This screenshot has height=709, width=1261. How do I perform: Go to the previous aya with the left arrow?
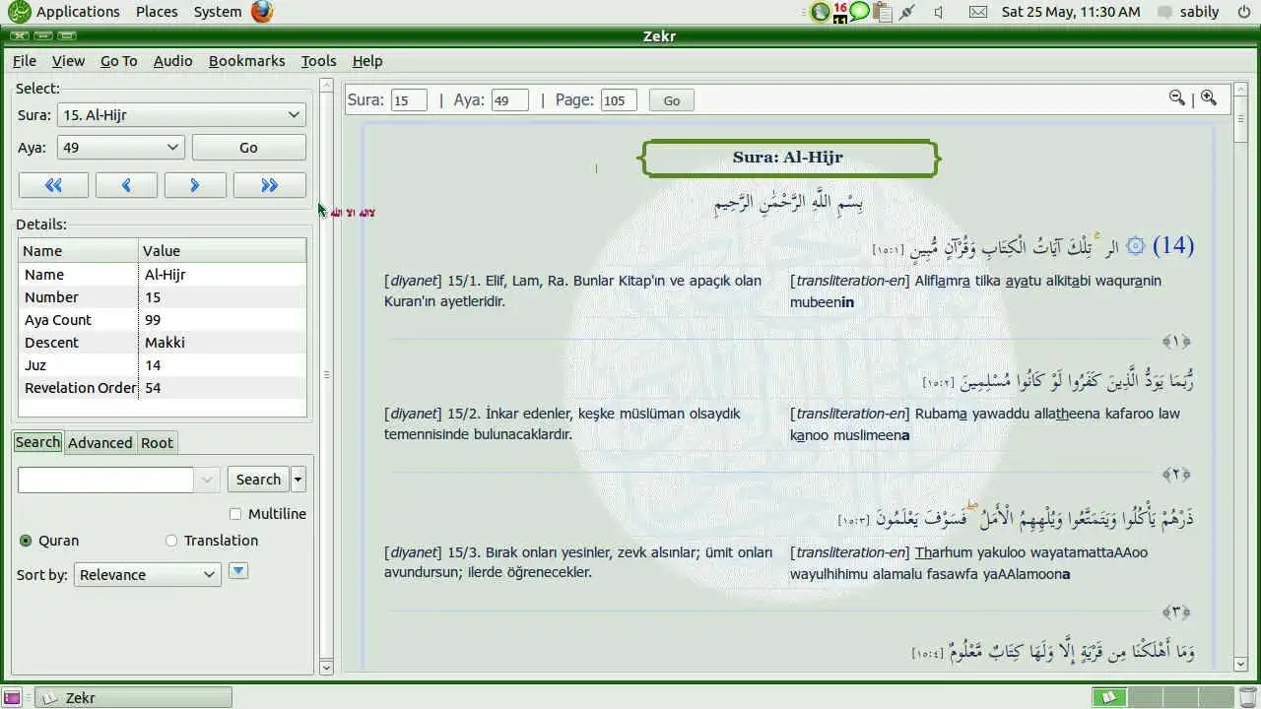[x=126, y=185]
